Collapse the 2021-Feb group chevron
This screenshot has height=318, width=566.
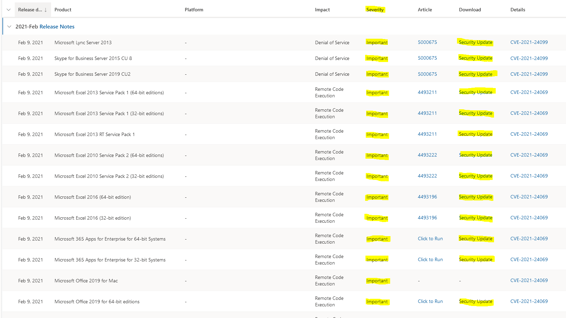coord(9,27)
